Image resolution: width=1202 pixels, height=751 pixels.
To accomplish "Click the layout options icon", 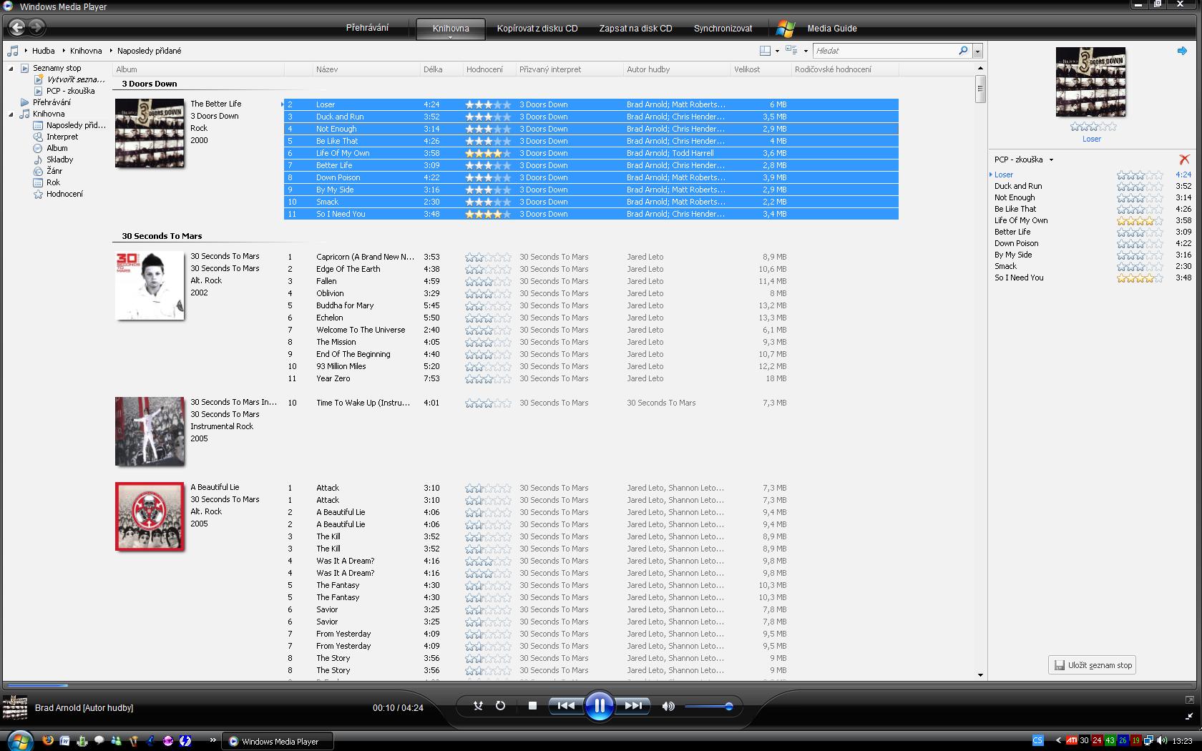I will coord(765,51).
